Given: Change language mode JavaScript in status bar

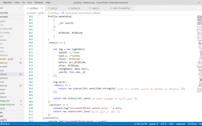Looking at the screenshot, I should point(181,124).
